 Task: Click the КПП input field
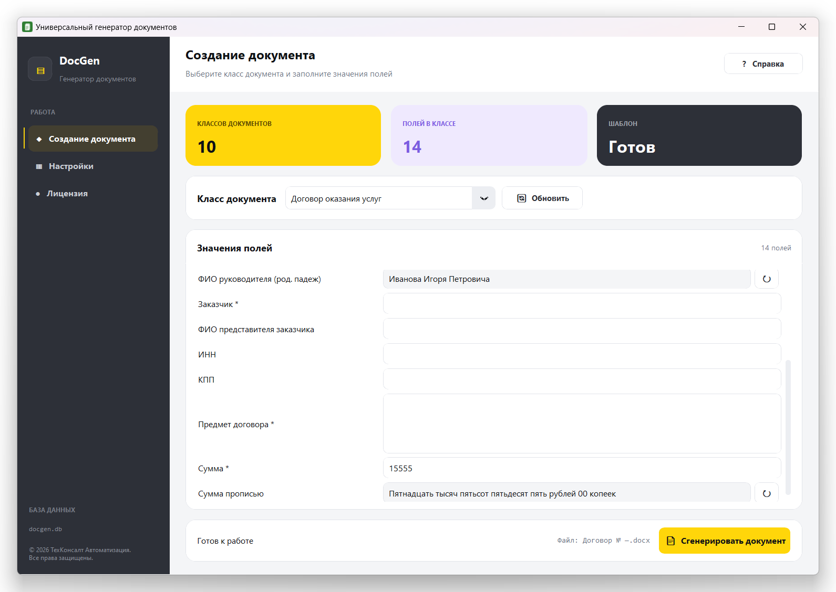(x=582, y=380)
